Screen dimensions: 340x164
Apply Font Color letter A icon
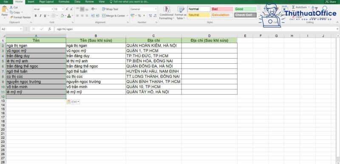coord(69,16)
